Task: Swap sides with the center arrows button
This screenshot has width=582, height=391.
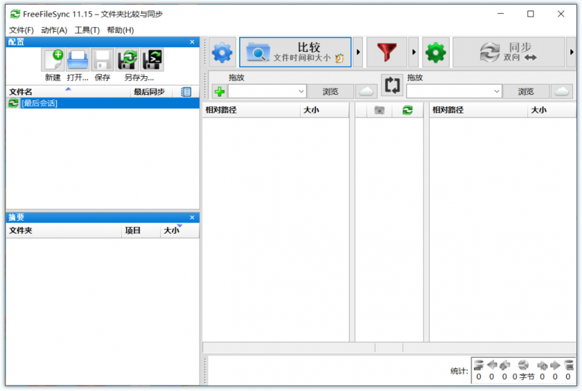Action: 392,85
